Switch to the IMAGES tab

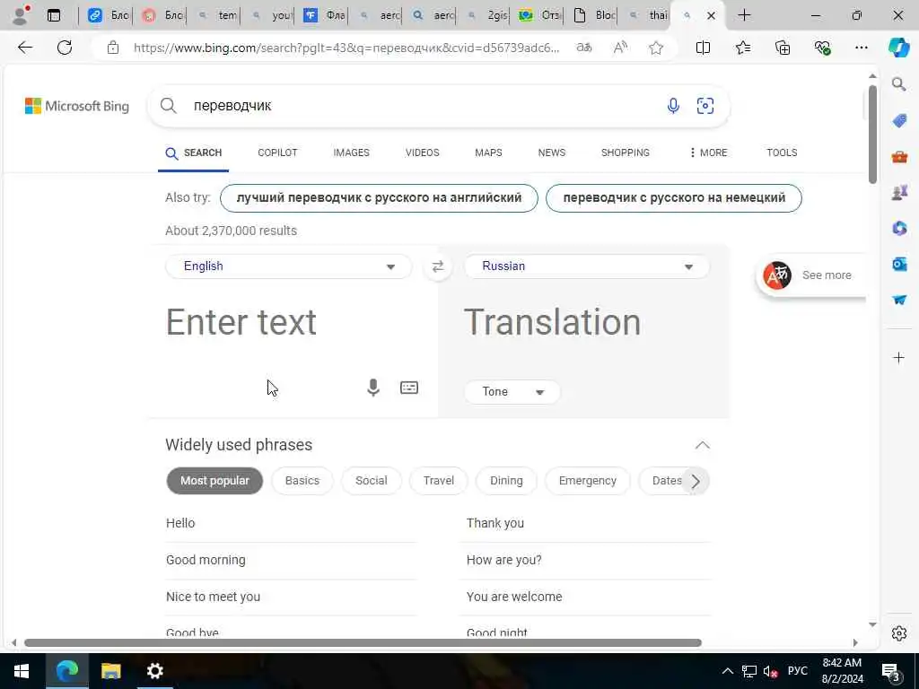click(351, 153)
